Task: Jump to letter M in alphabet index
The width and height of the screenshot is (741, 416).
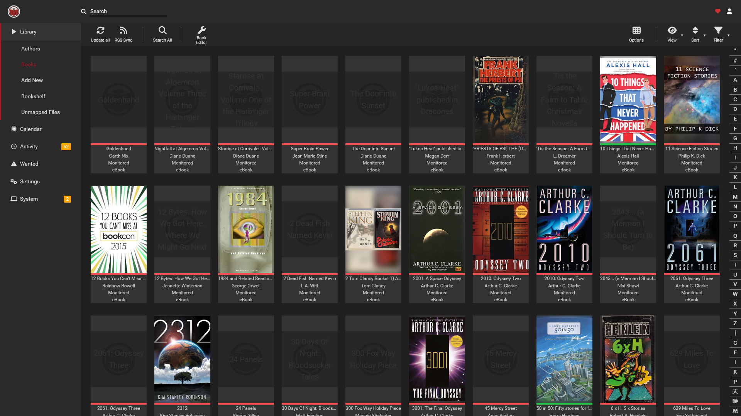Action: coord(735,197)
